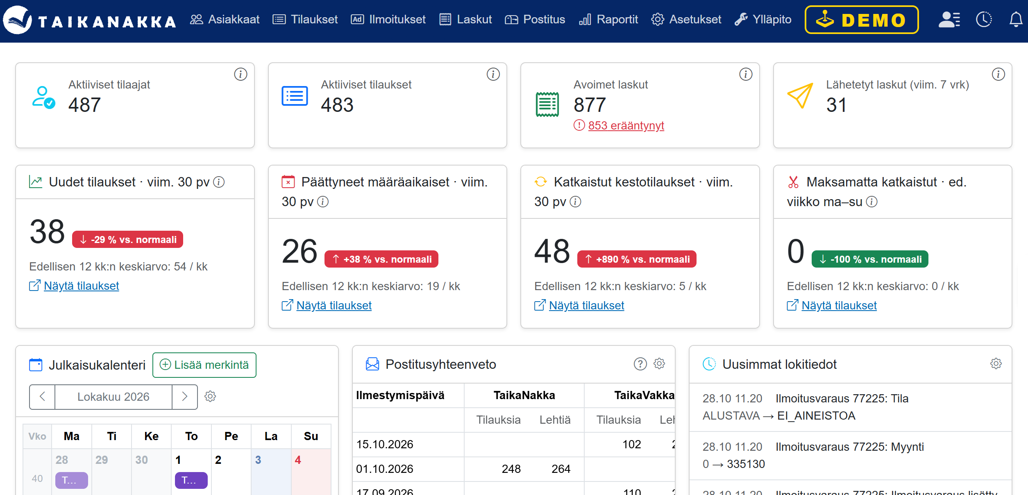Image resolution: width=1028 pixels, height=495 pixels.
Task: Open Näytä tilaukset under Päättyneet määräaikaiset
Action: [334, 305]
